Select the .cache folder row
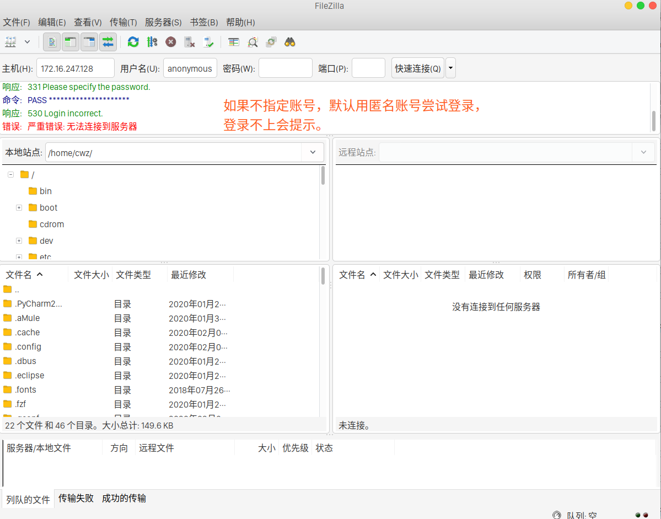This screenshot has height=519, width=661. [160, 333]
